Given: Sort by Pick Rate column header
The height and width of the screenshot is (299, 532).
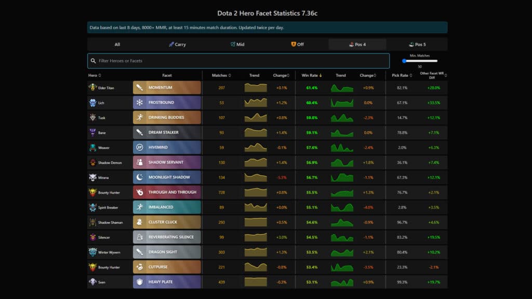Looking at the screenshot, I should pos(402,75).
